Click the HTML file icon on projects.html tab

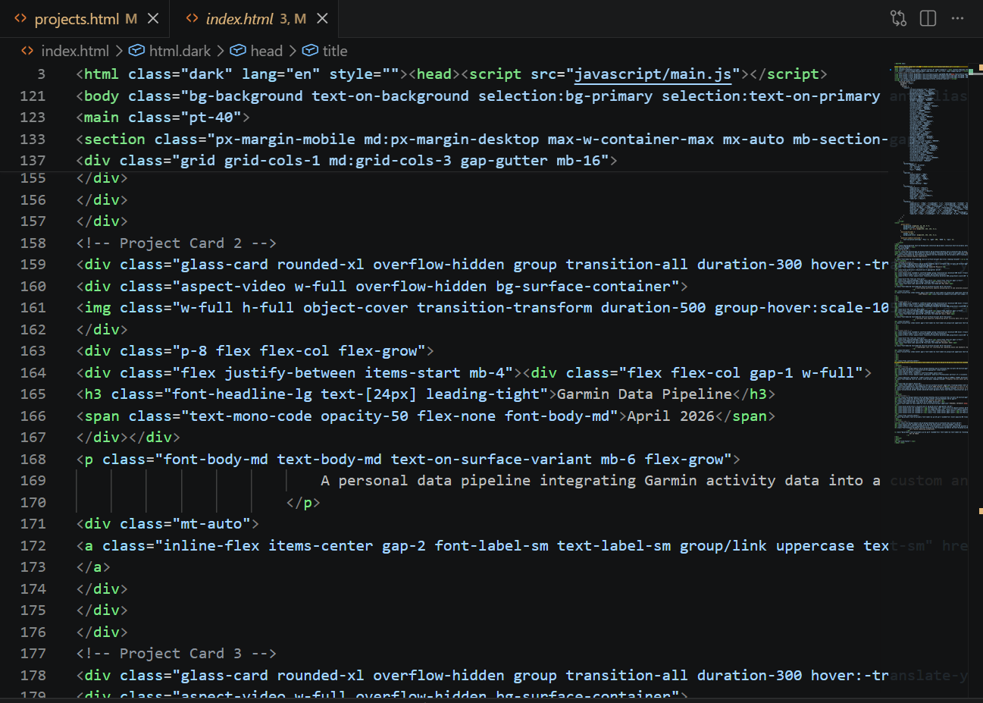click(x=21, y=18)
